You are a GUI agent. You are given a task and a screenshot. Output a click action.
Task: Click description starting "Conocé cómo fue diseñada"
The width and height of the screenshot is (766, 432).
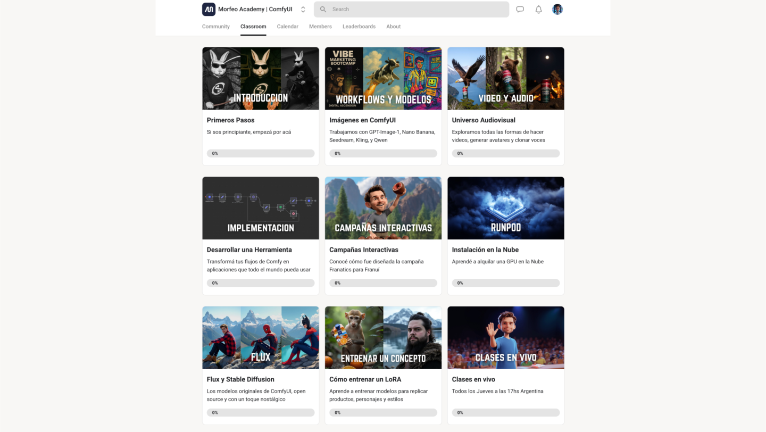point(377,265)
